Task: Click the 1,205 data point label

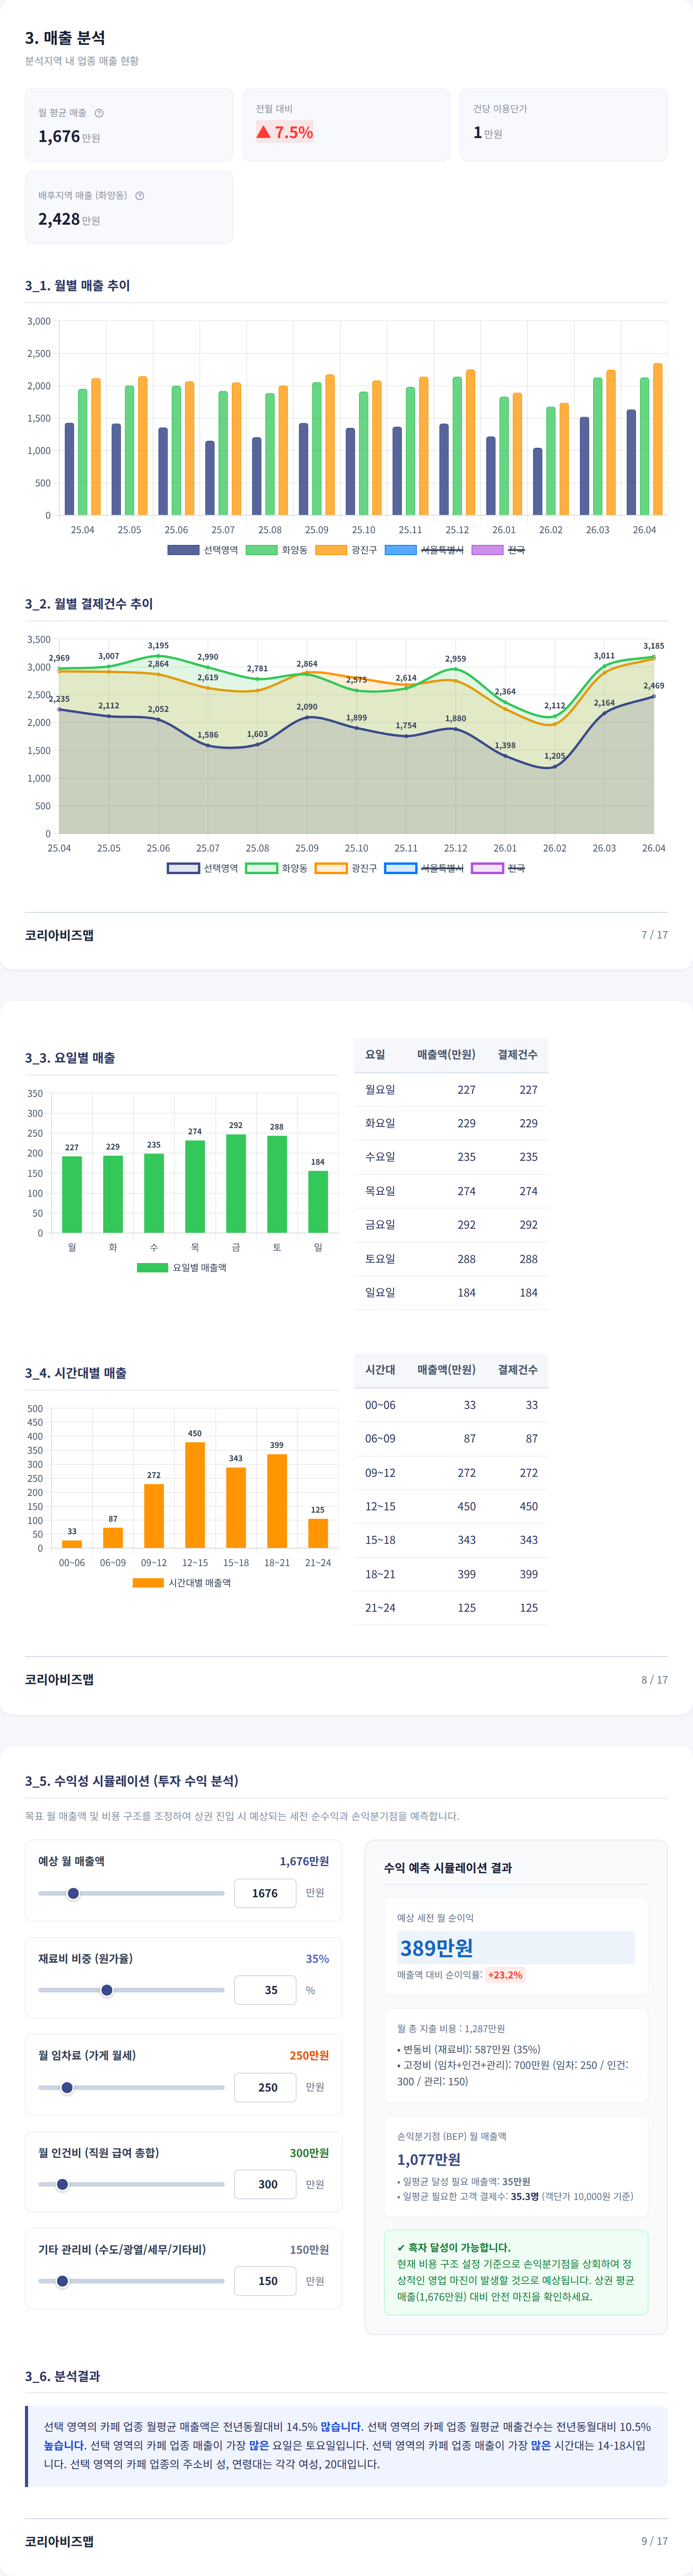Action: (554, 756)
